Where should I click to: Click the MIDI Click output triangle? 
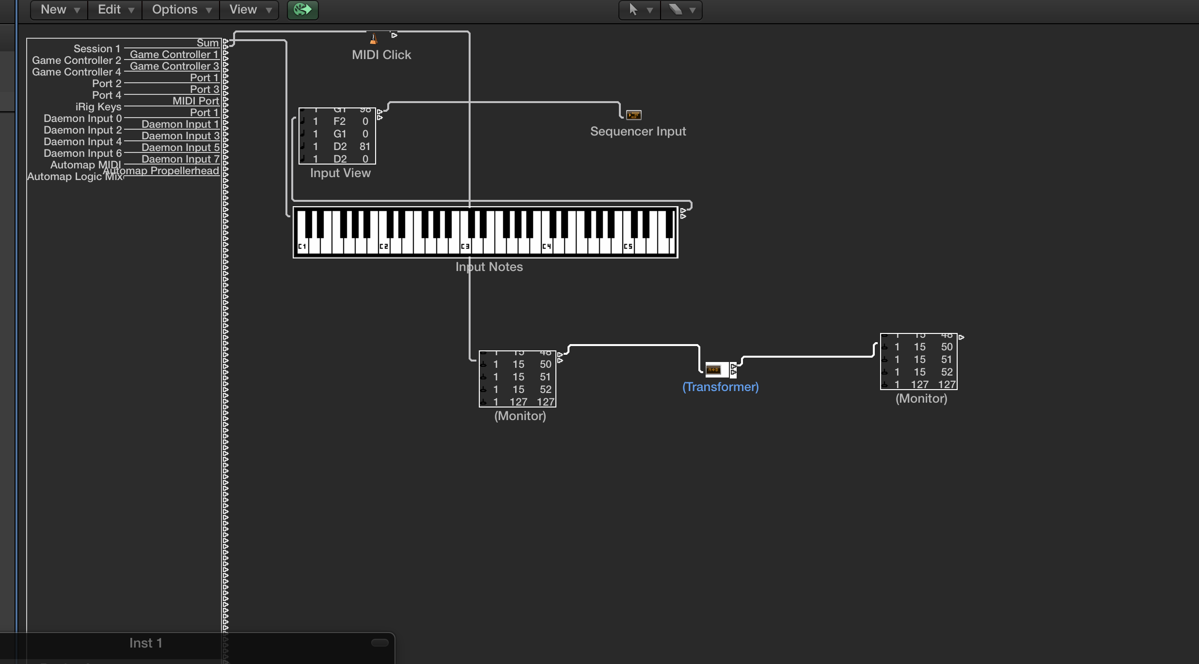tap(394, 35)
